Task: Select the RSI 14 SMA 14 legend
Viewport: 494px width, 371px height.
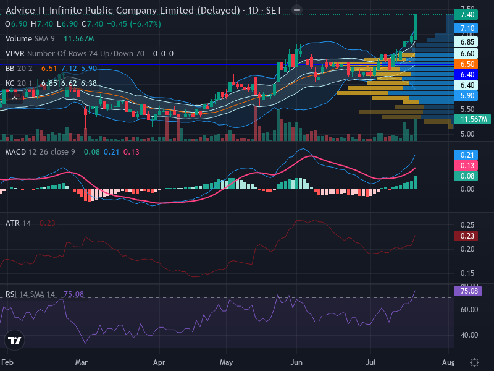Action: pos(44,294)
